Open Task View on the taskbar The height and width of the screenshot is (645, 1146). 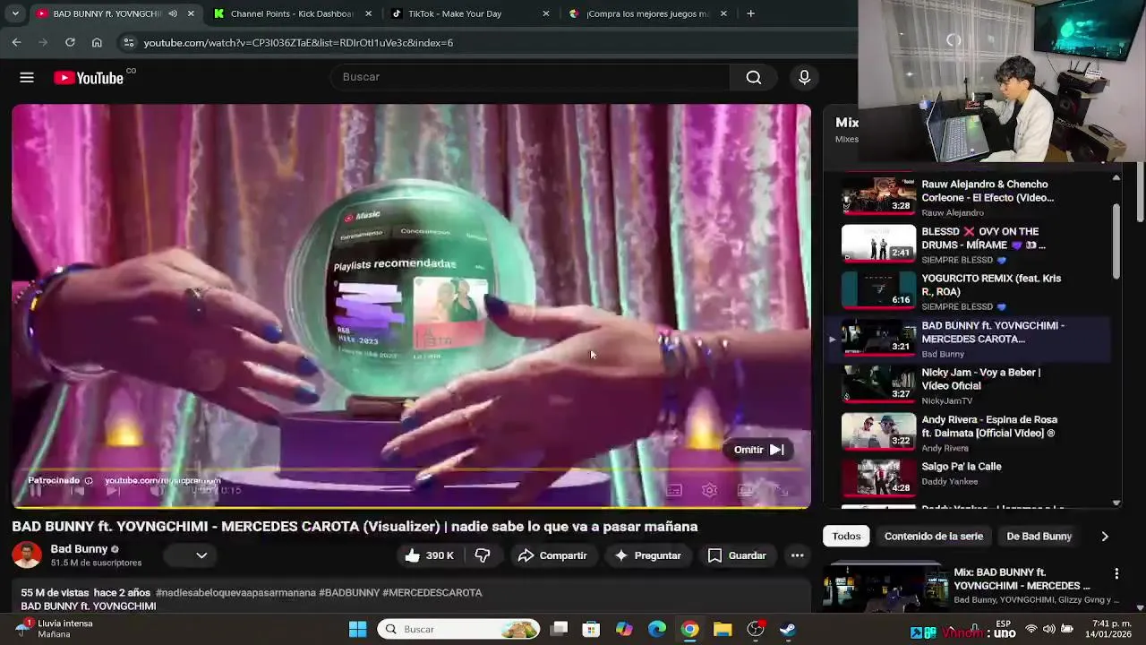(559, 629)
